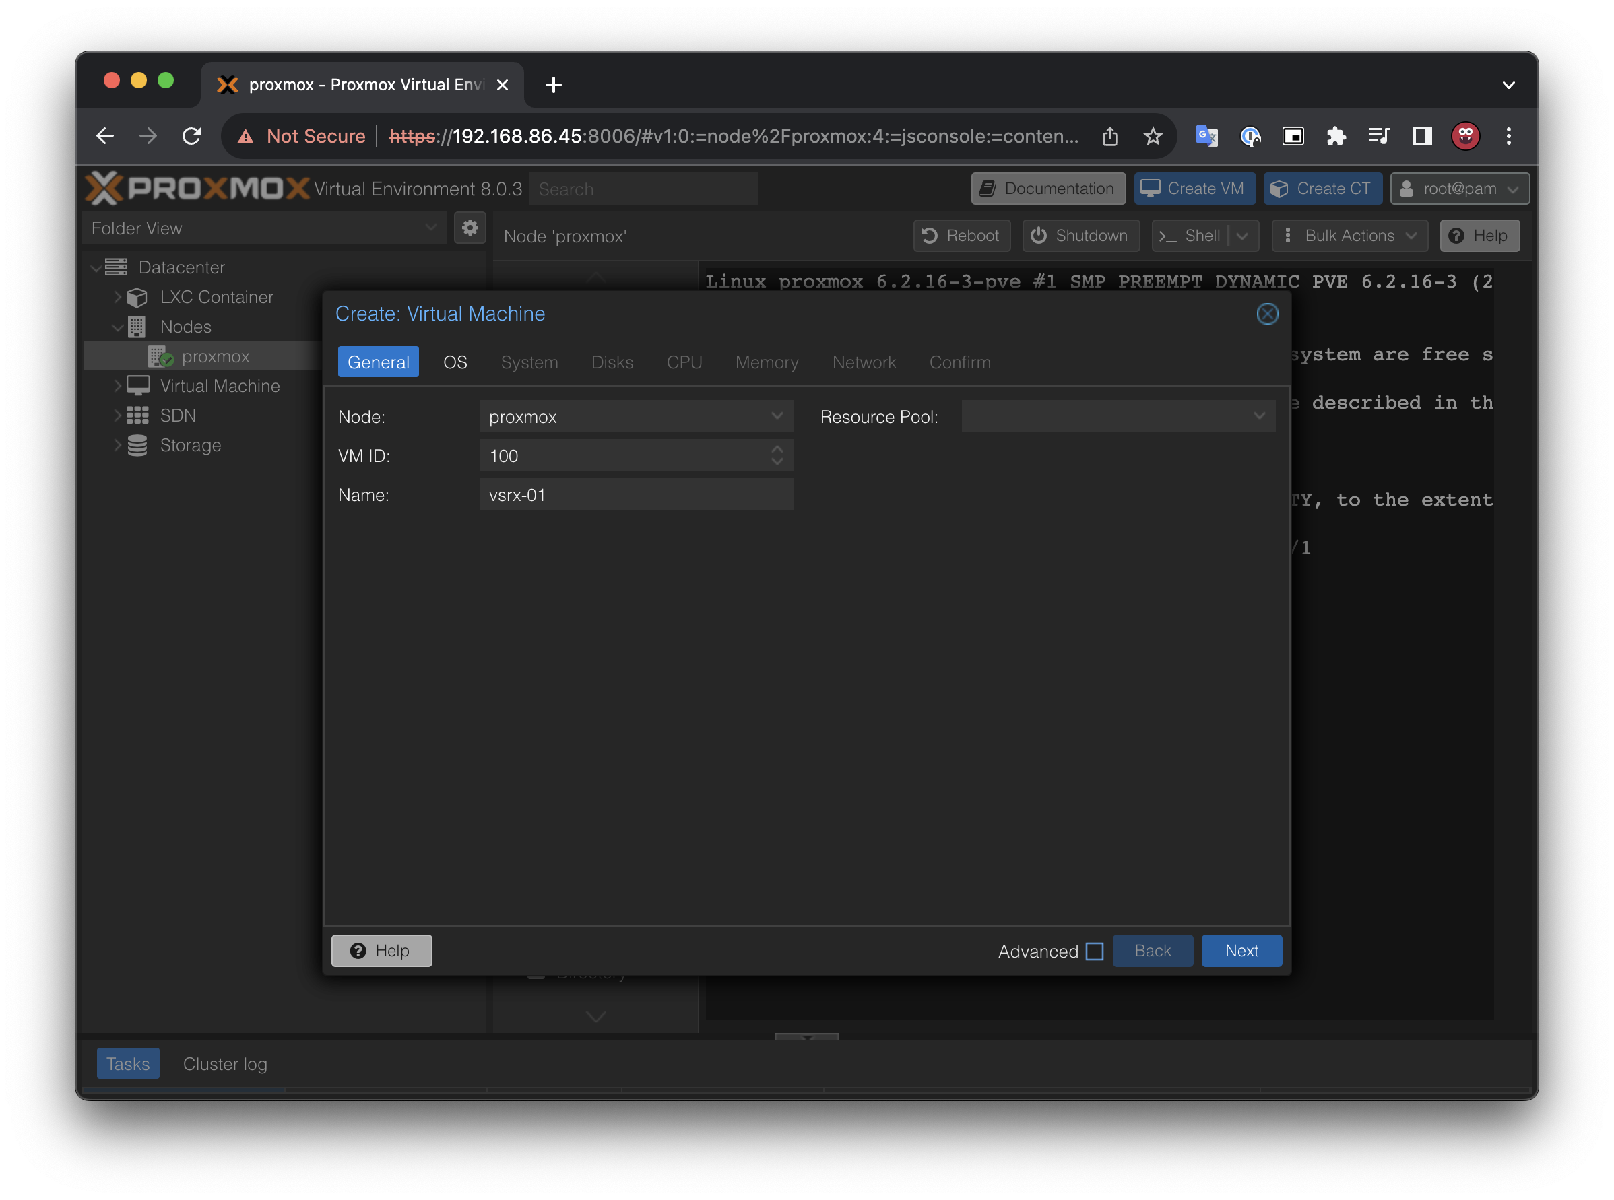The width and height of the screenshot is (1614, 1200).
Task: Open a new browser tab
Action: pos(554,85)
